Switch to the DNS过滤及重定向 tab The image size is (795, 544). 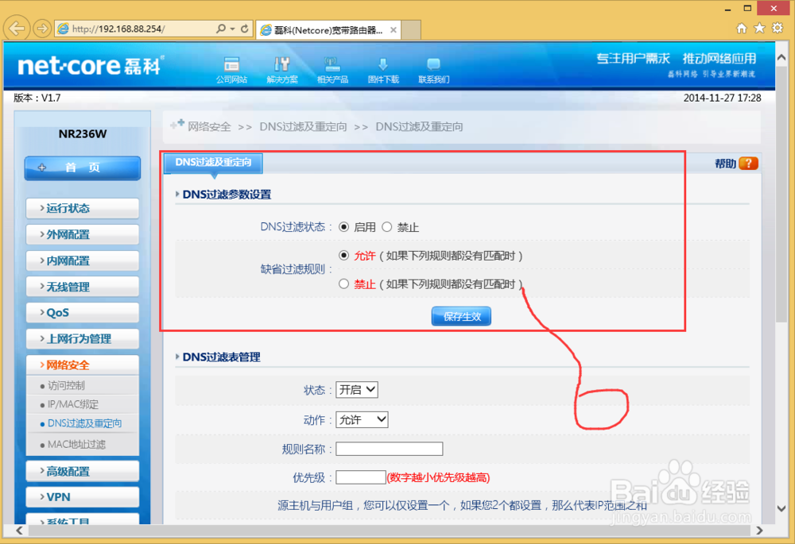click(212, 162)
